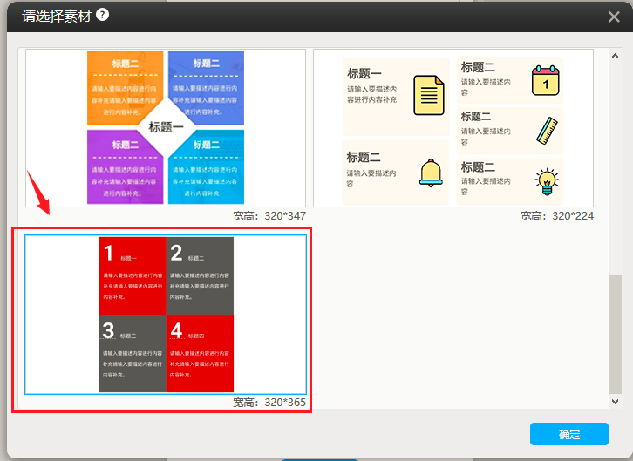Click the 宽高：320*224 size label
633x461 pixels.
point(557,215)
